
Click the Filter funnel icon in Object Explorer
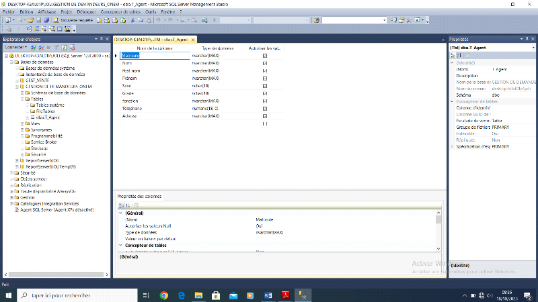point(56,47)
